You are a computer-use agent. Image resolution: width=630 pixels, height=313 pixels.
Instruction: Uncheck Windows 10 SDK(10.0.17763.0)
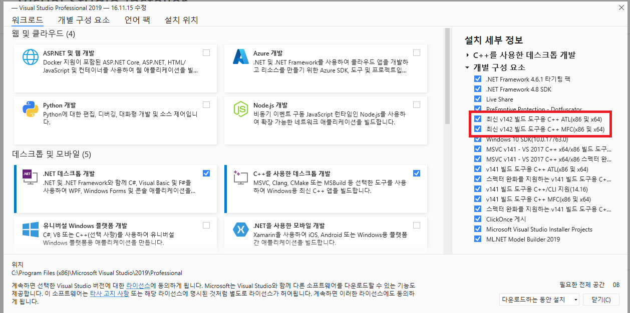pyautogui.click(x=478, y=139)
